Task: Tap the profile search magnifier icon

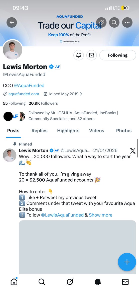Action: [x=114, y=23]
